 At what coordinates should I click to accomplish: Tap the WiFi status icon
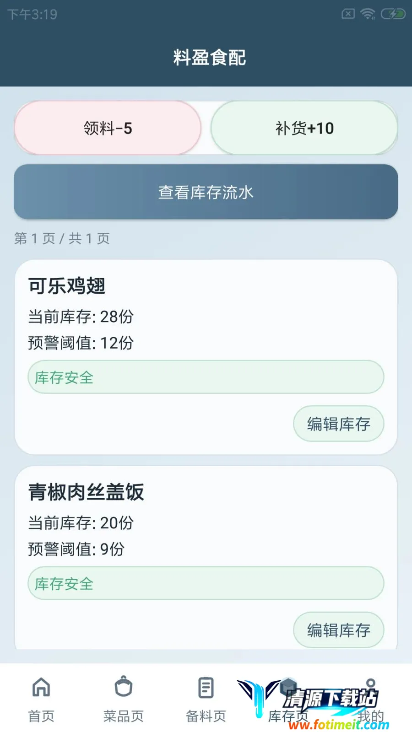tap(368, 14)
